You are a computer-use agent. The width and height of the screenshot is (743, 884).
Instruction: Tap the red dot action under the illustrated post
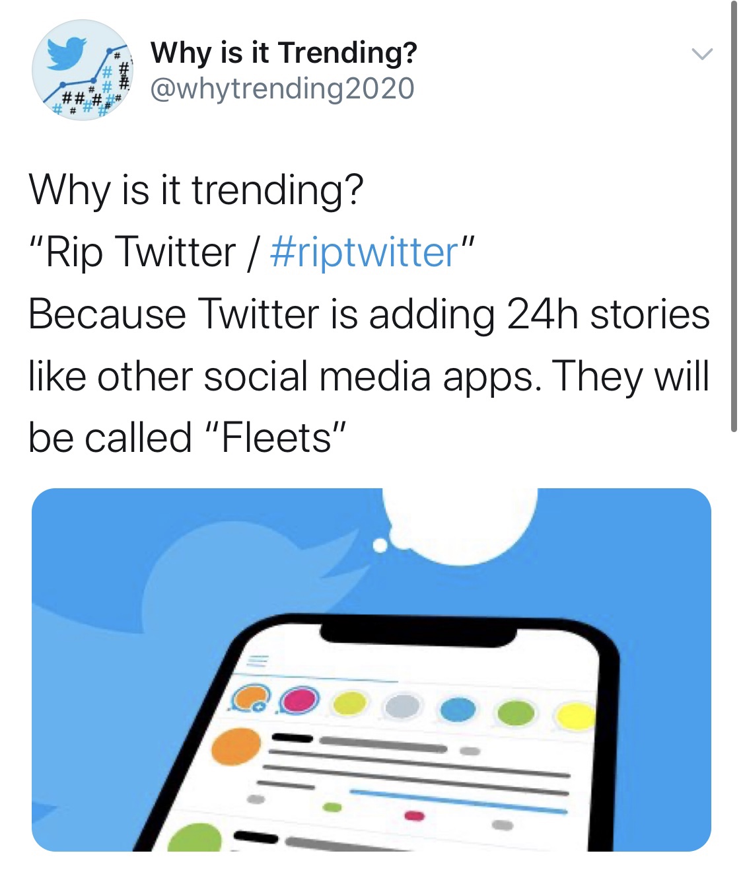(x=413, y=815)
